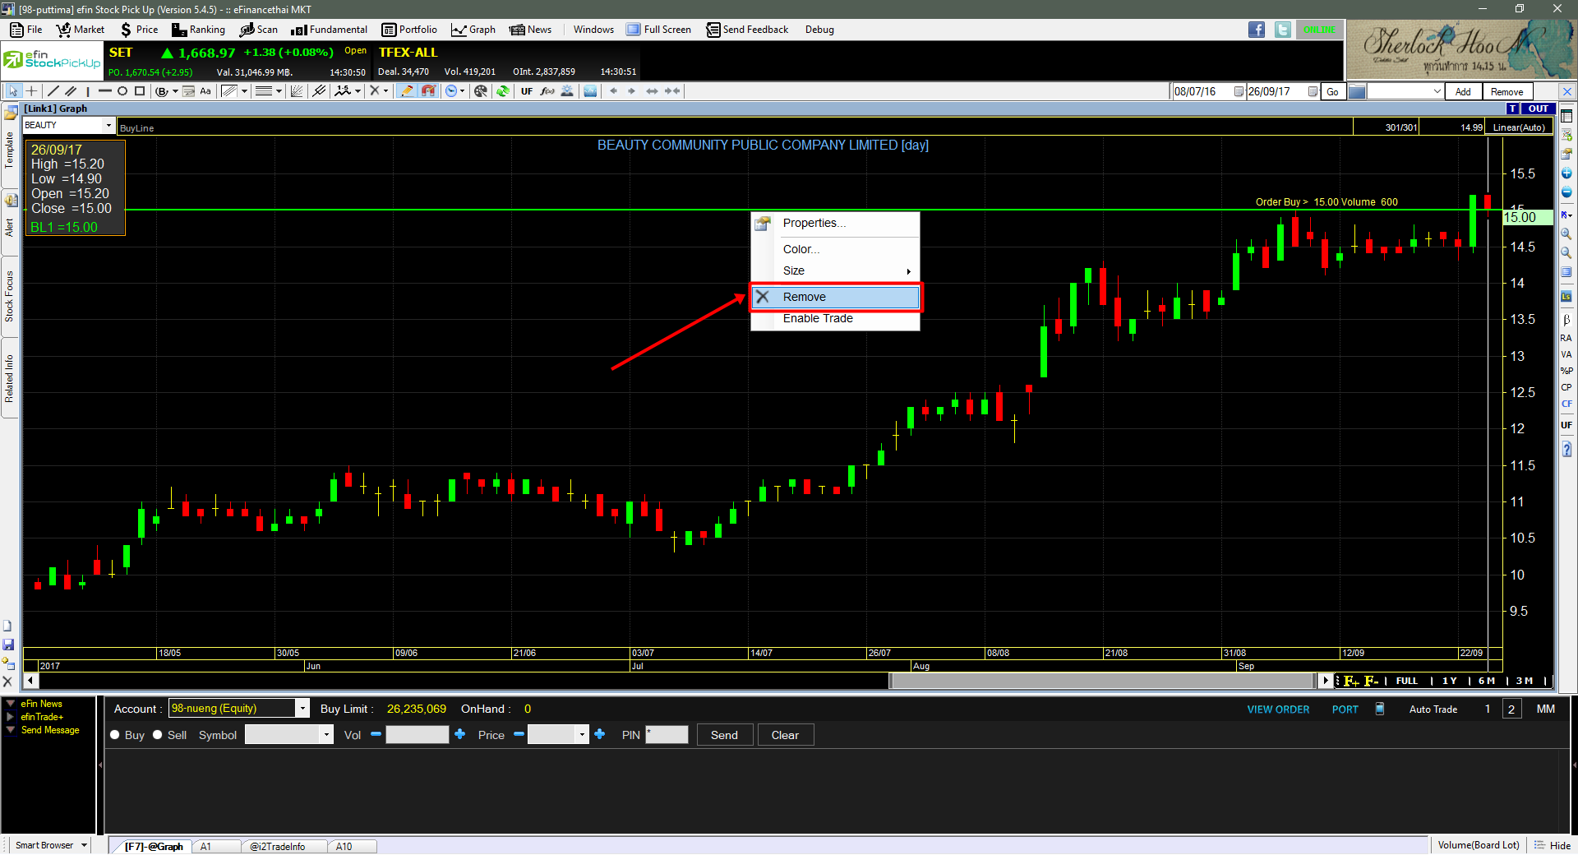This screenshot has width=1578, height=855.
Task: Click the right arrow navigation icon
Action: (631, 91)
